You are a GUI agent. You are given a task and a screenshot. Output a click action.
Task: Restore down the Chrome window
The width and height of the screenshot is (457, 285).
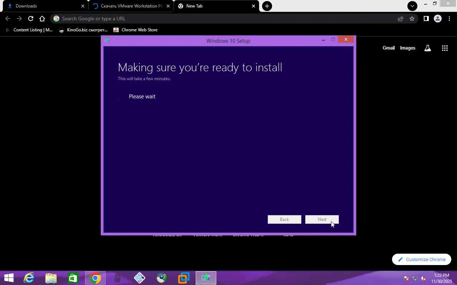pos(435,4)
